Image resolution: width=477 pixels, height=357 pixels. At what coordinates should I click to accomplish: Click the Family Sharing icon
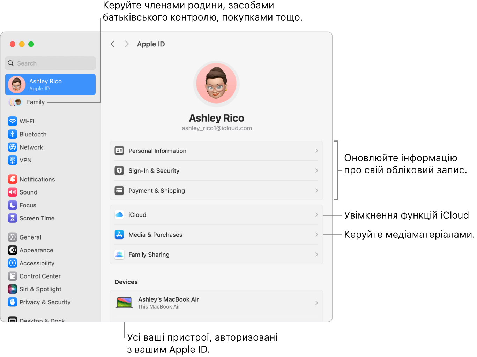[119, 255]
